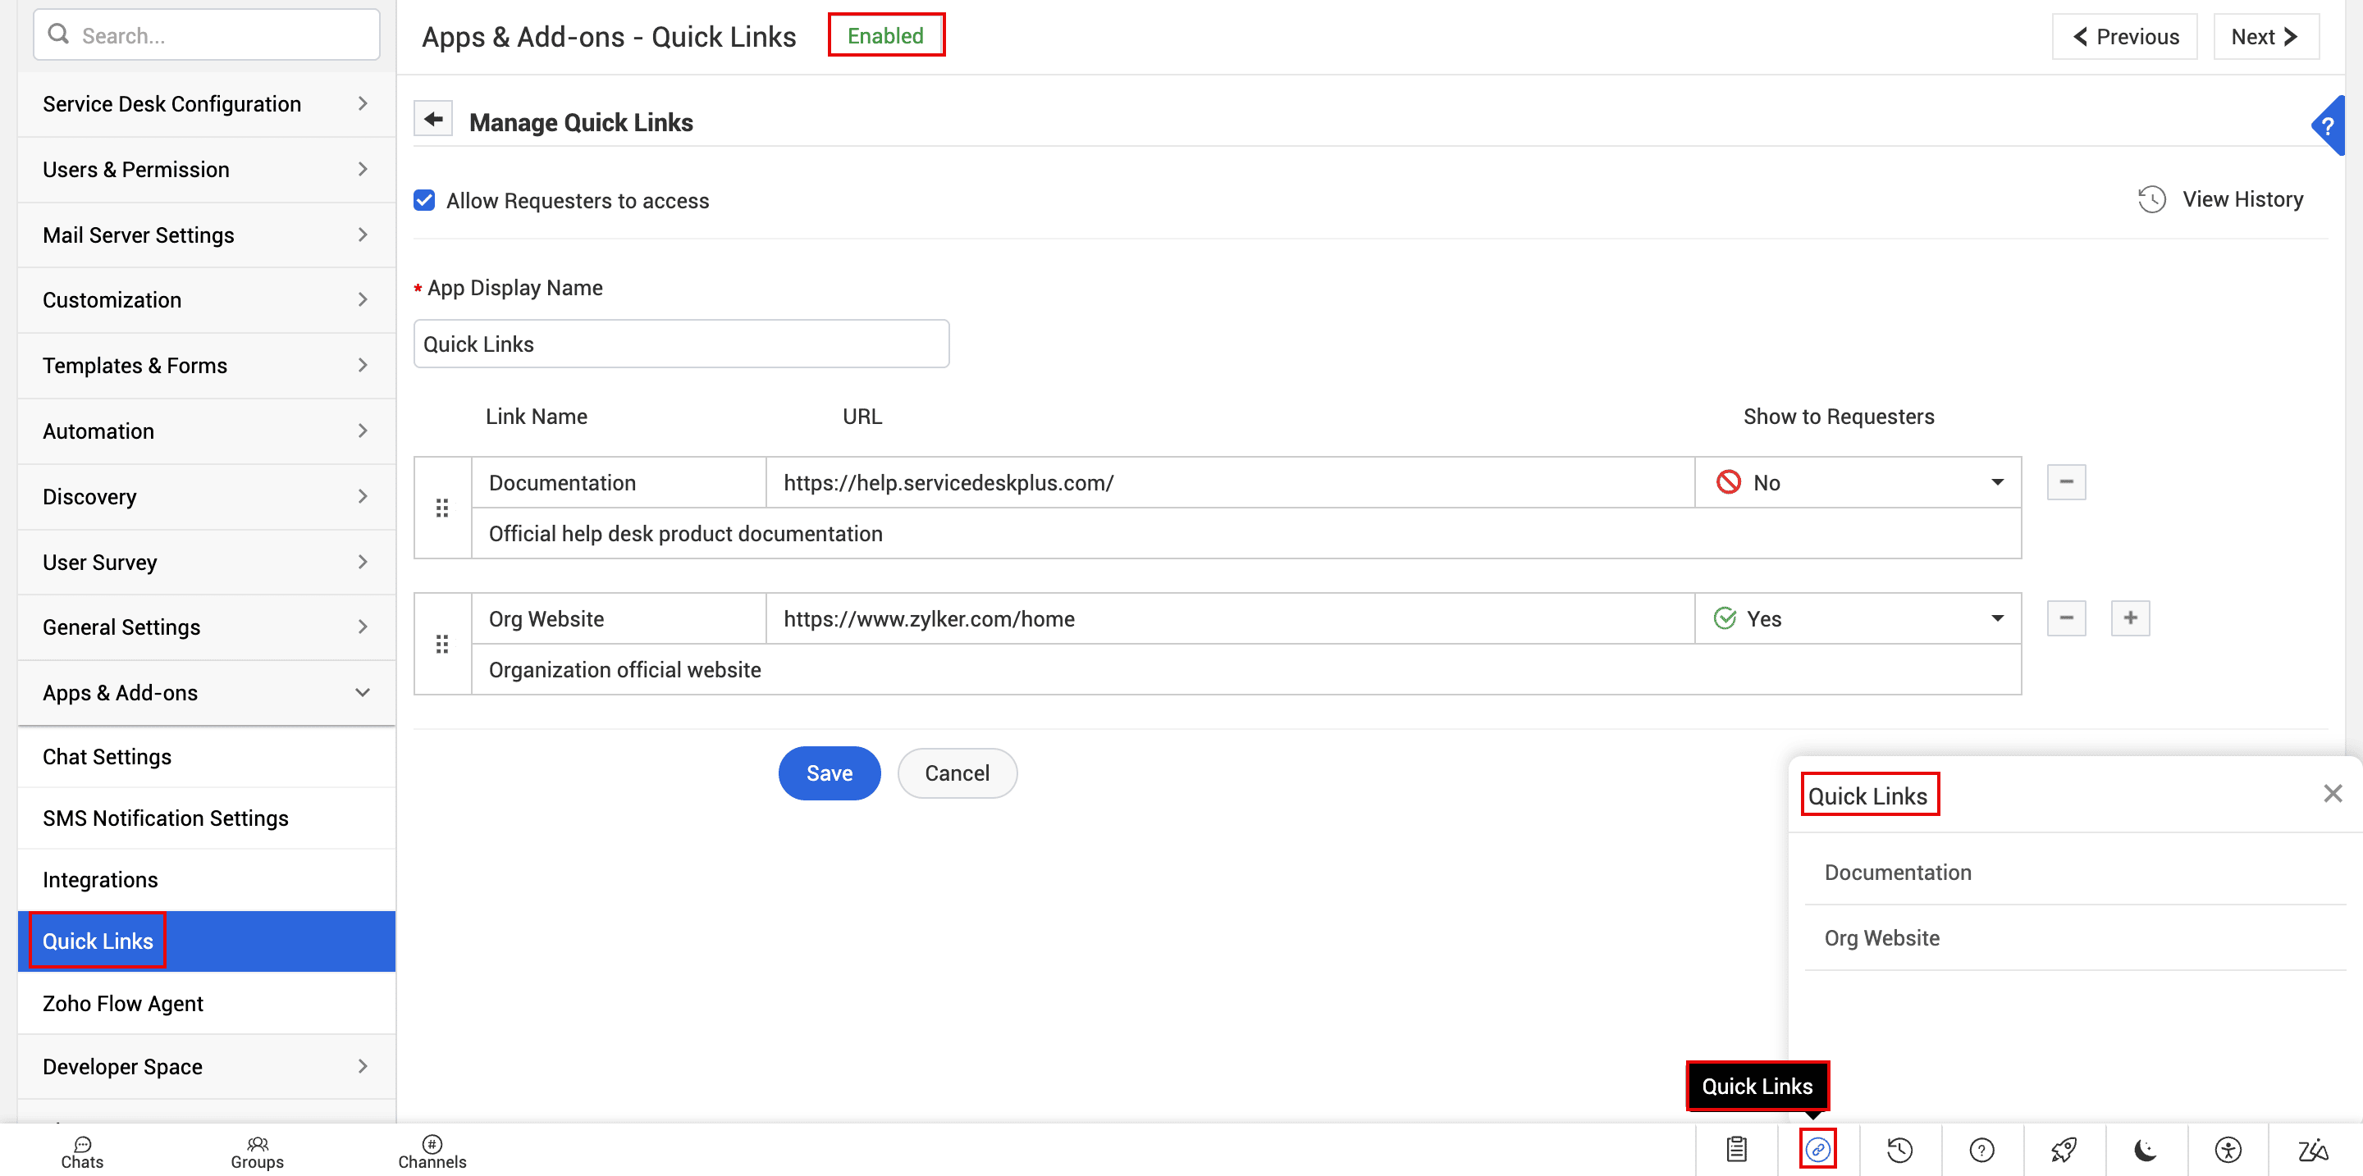Viewport: 2363px width, 1176px height.
Task: Collapse Apps & Add-ons section
Action: click(x=207, y=692)
